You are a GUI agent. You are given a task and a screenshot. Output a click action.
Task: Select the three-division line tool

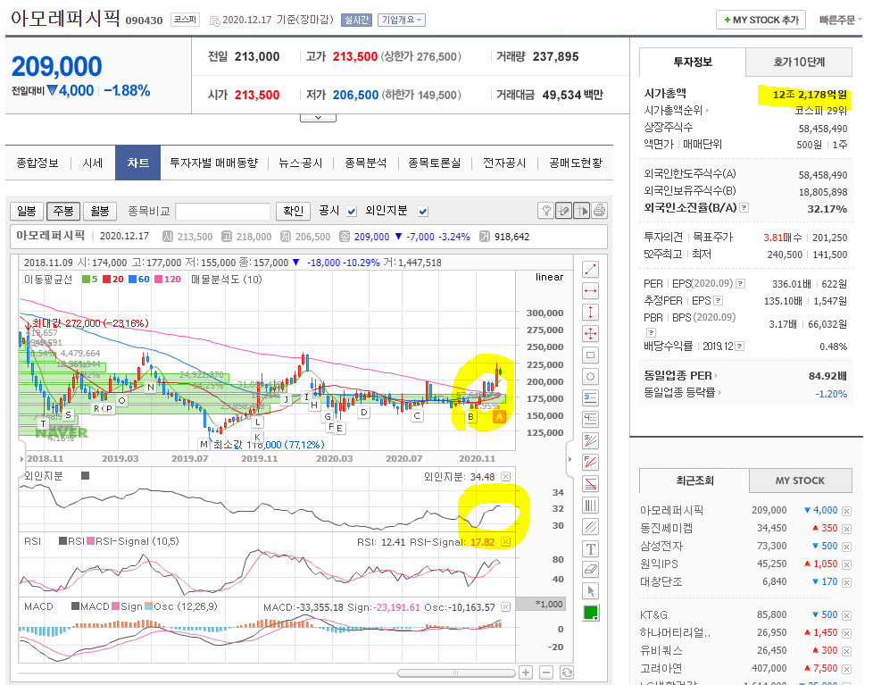tap(590, 397)
